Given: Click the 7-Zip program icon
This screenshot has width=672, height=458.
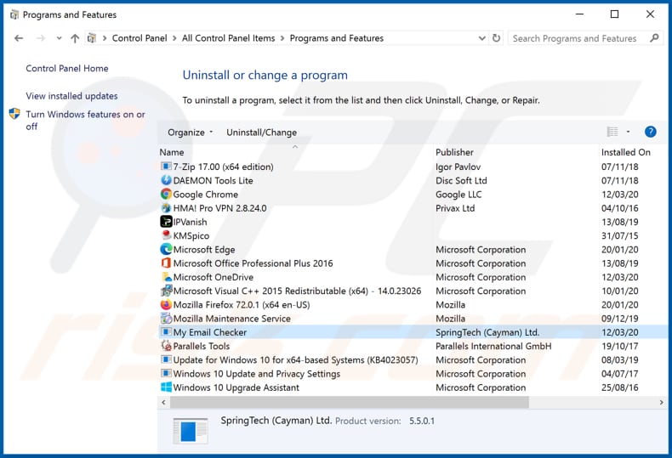Looking at the screenshot, I should tap(166, 166).
